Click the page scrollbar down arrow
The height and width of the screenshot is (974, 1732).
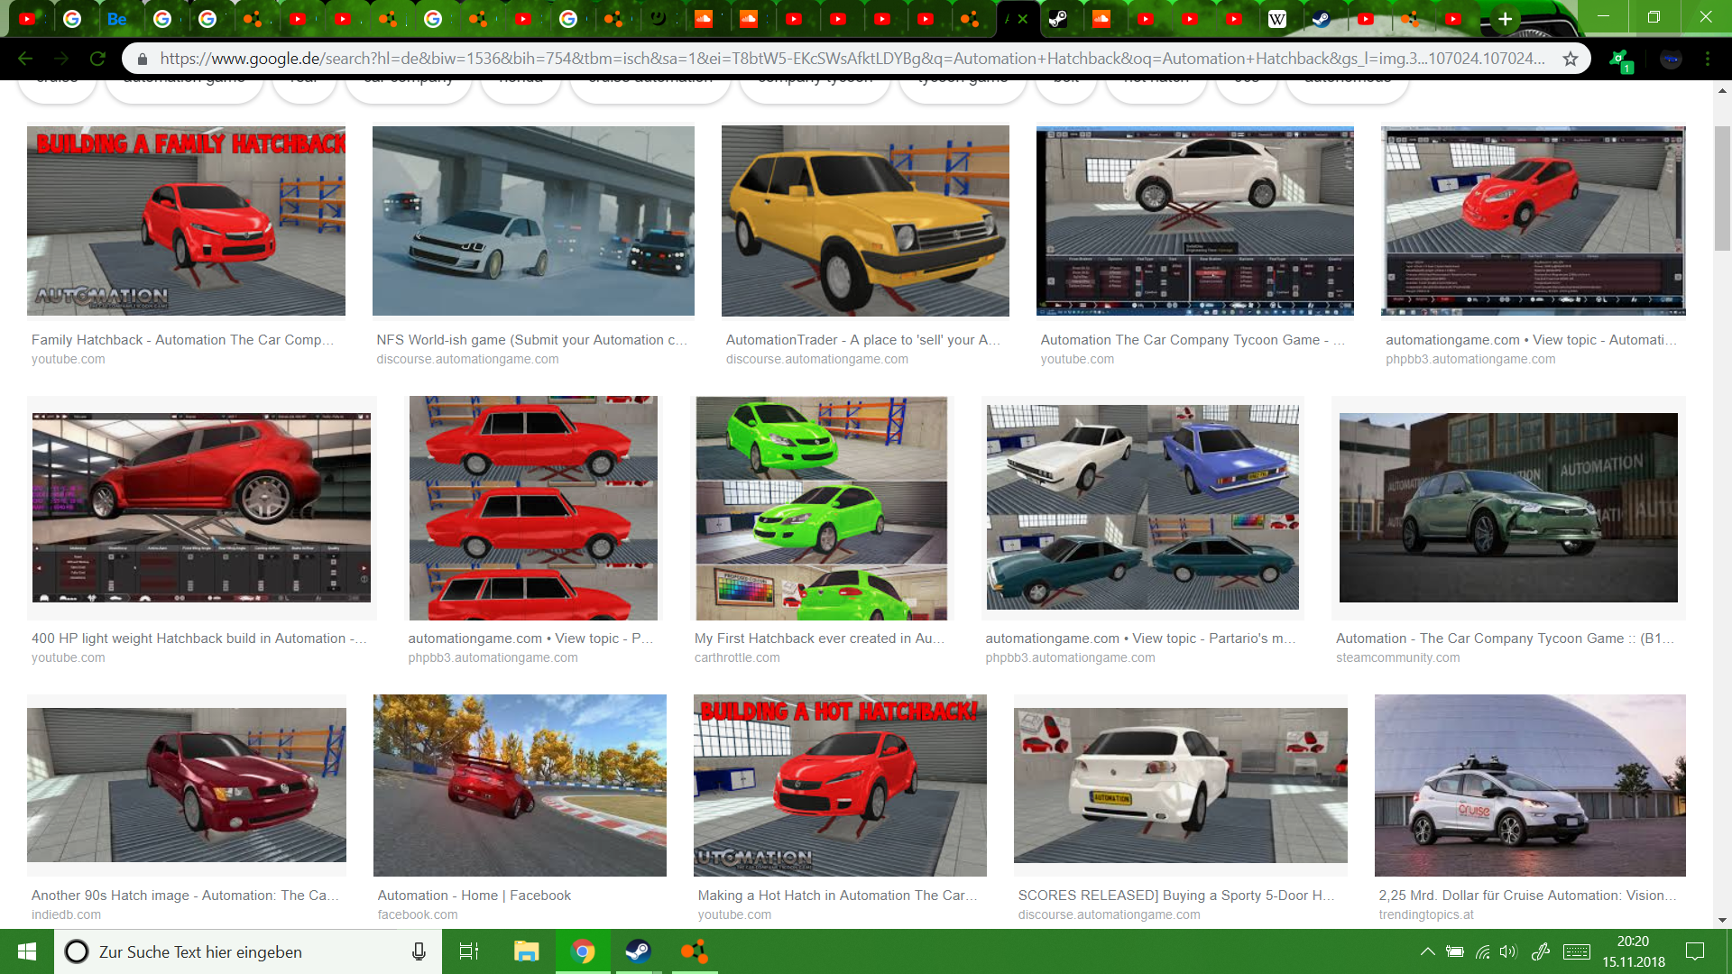(x=1723, y=920)
